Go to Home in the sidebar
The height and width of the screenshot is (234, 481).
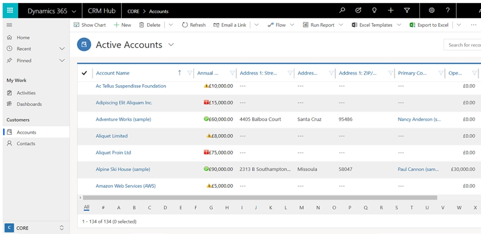click(23, 37)
